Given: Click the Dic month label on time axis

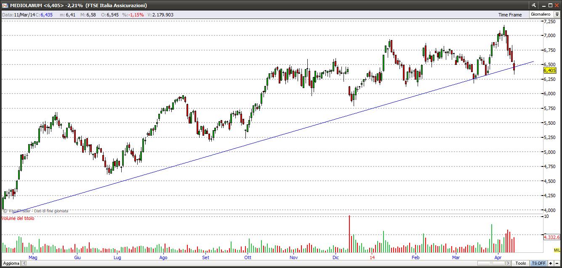Looking at the screenshot, I should click(336, 257).
